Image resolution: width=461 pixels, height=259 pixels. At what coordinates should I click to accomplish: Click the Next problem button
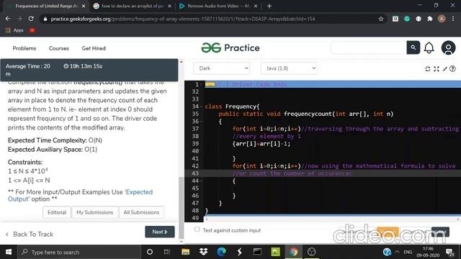(160, 232)
